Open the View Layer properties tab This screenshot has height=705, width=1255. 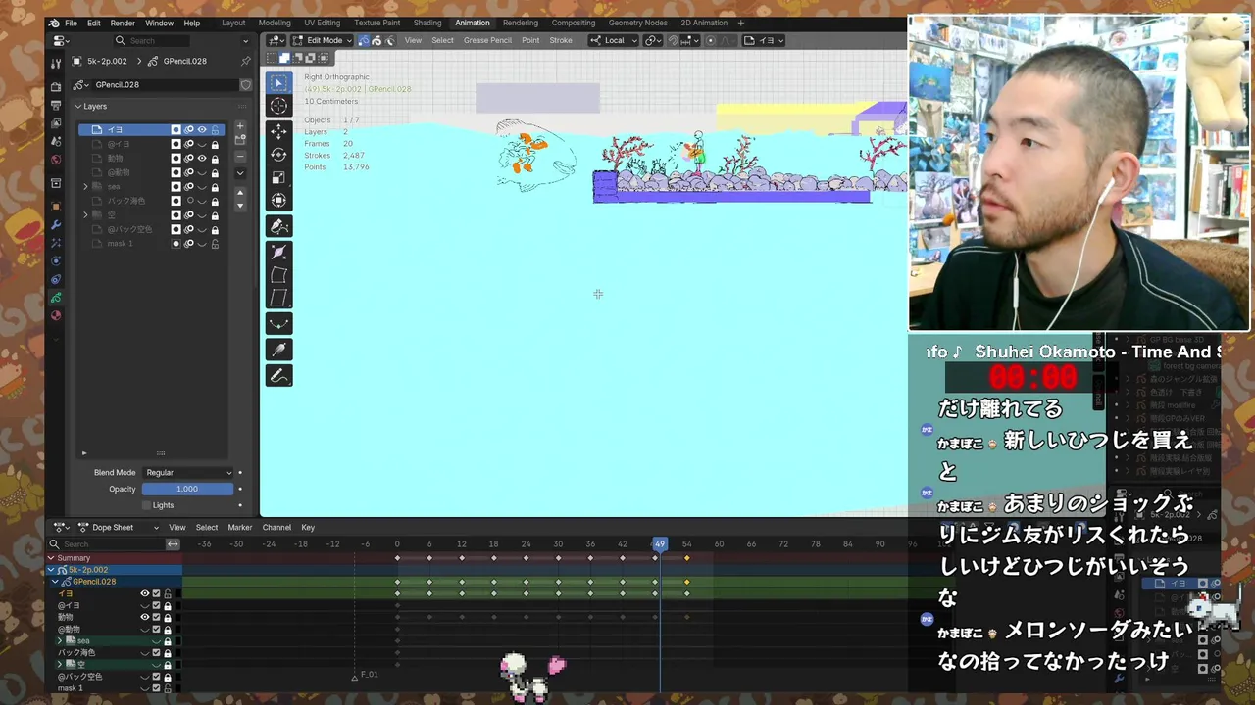56,124
